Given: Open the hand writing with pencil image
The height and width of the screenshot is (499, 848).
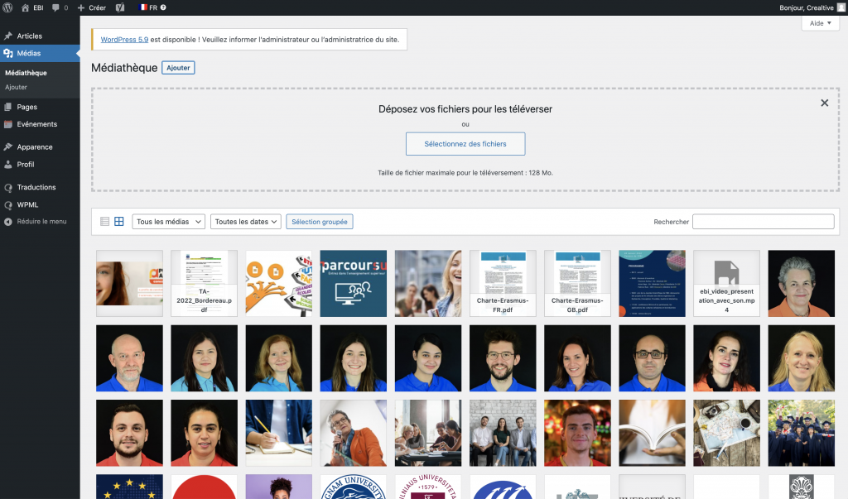Looking at the screenshot, I should click(278, 433).
